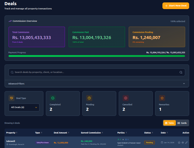Viewport: 194px width, 148px height.
Task: Click the Completed deals checkmark icon
Action: pos(53,98)
